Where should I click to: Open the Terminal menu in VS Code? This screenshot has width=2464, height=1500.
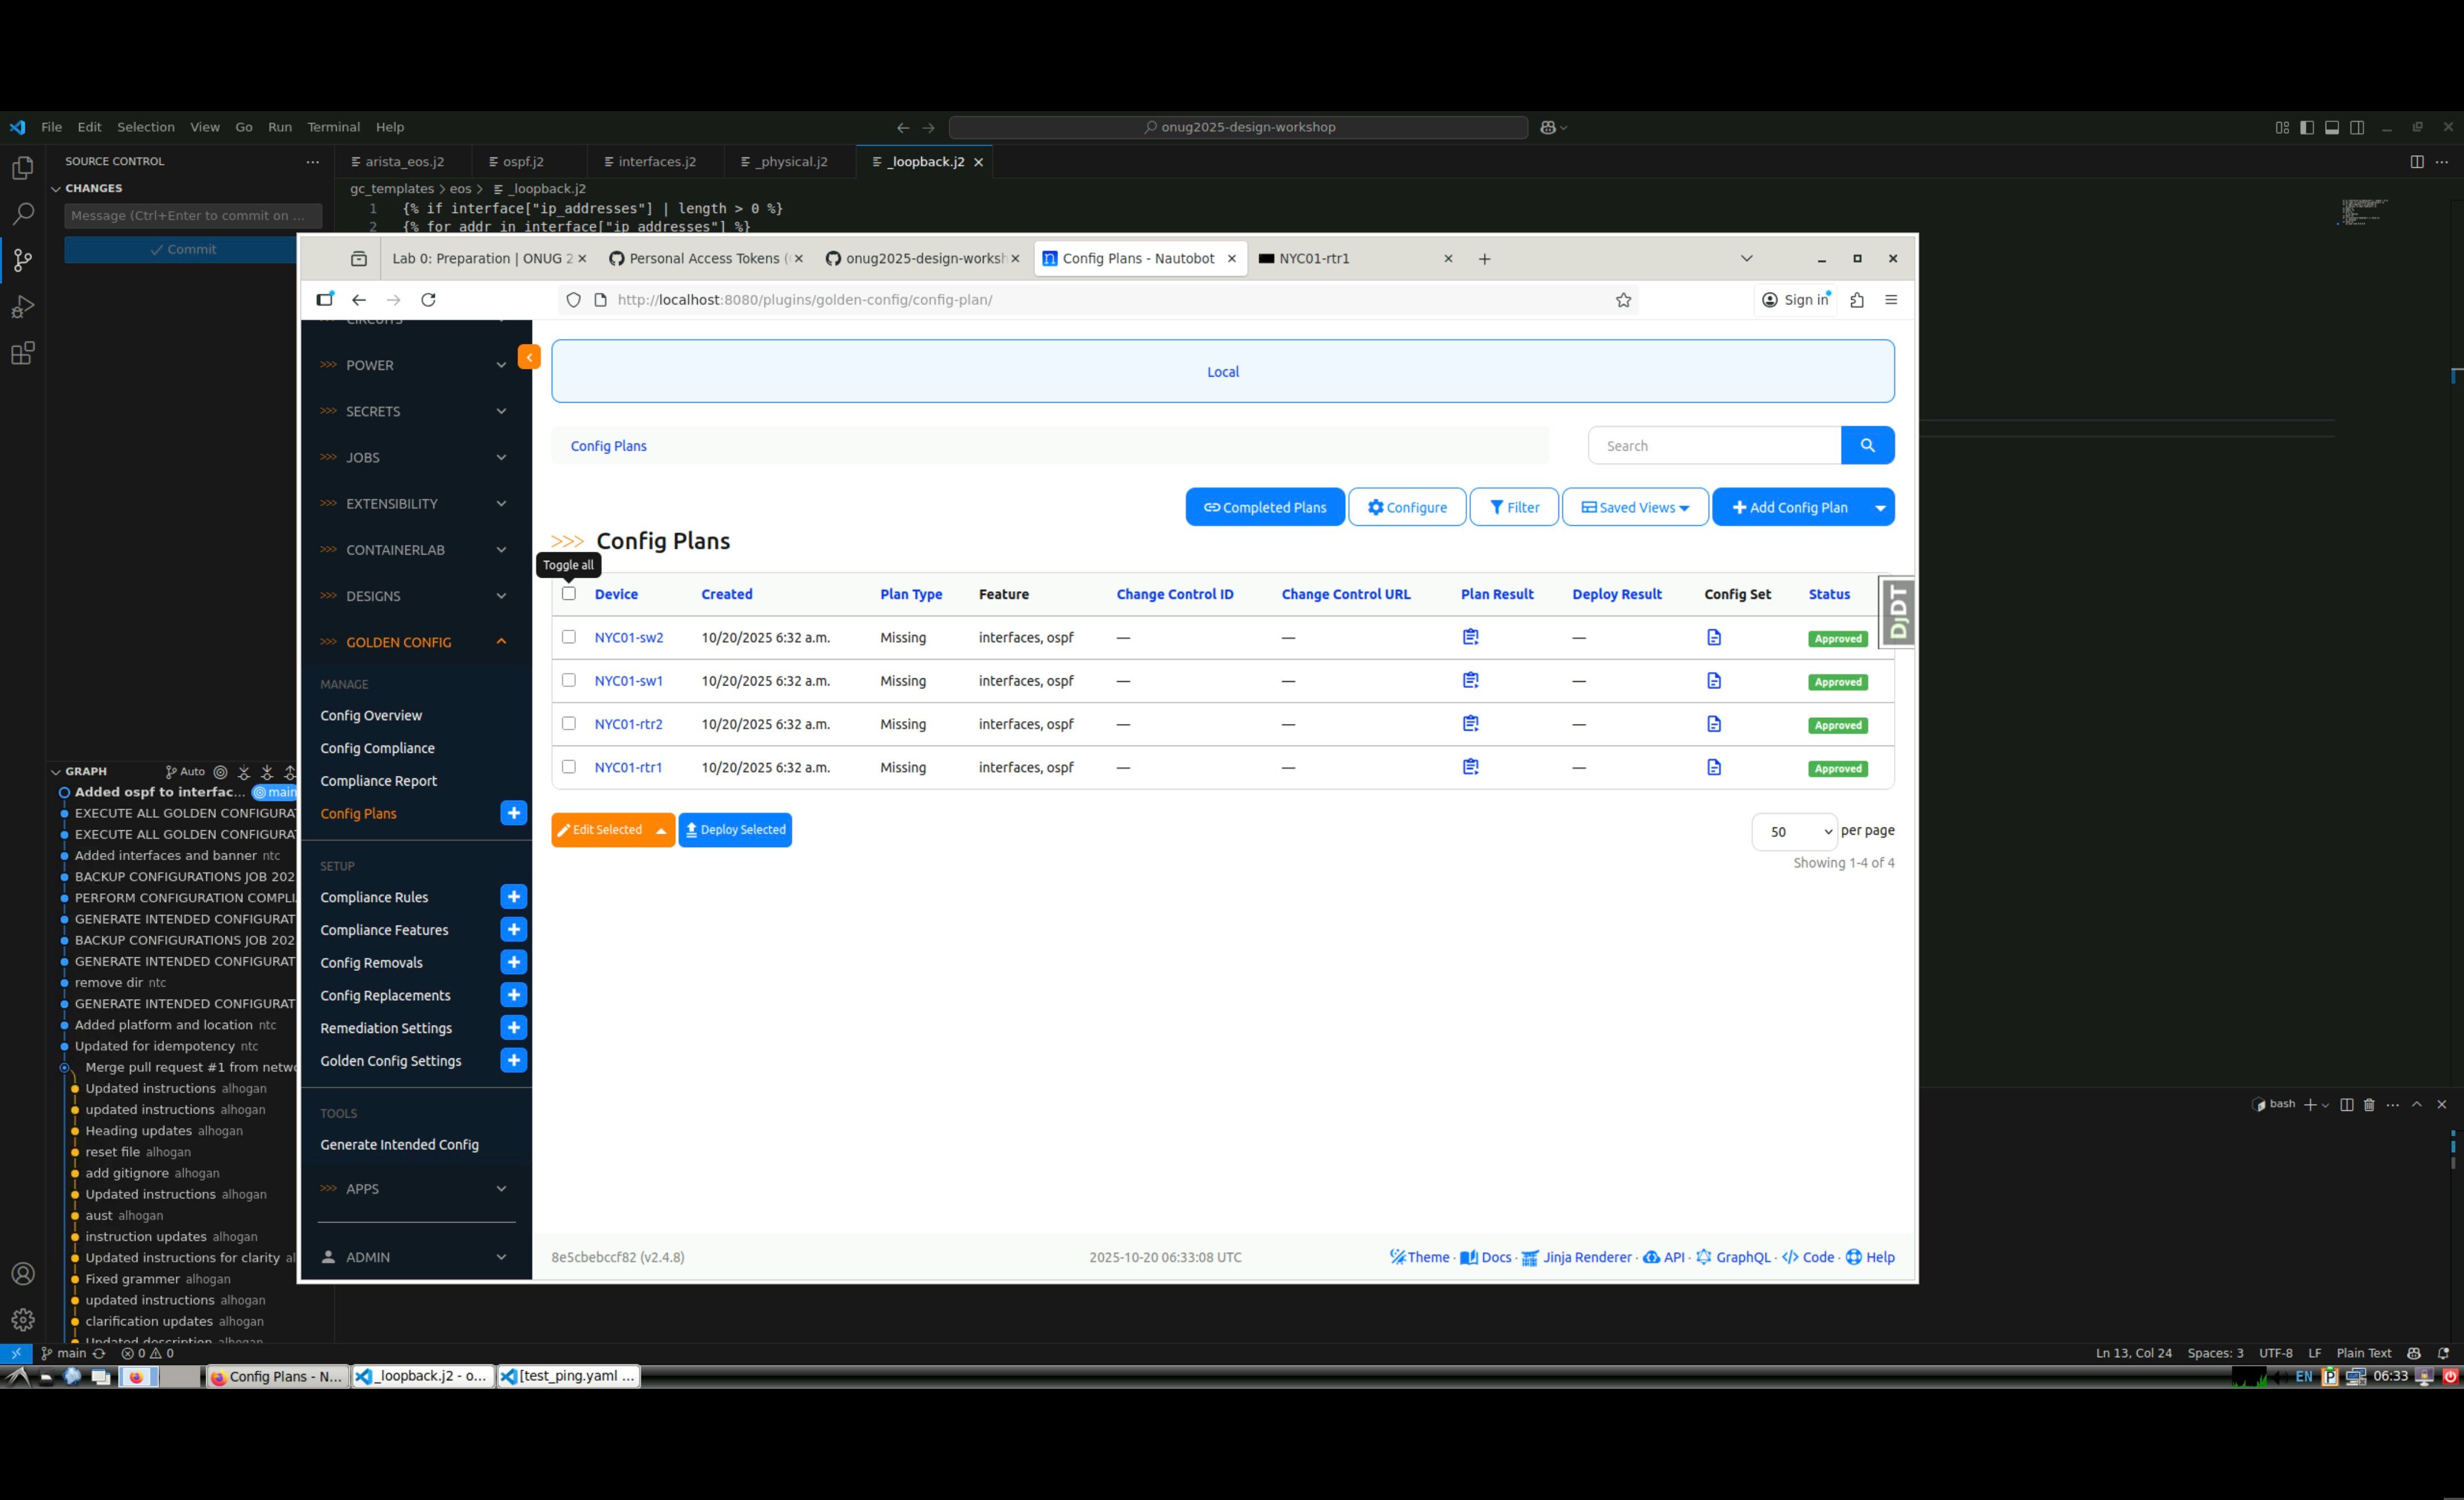[333, 127]
